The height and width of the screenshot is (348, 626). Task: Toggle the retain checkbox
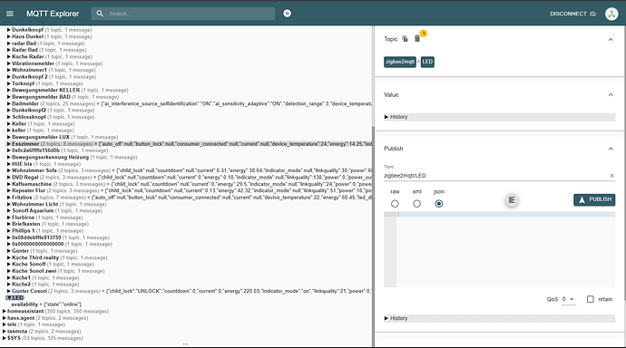pyautogui.click(x=590, y=299)
